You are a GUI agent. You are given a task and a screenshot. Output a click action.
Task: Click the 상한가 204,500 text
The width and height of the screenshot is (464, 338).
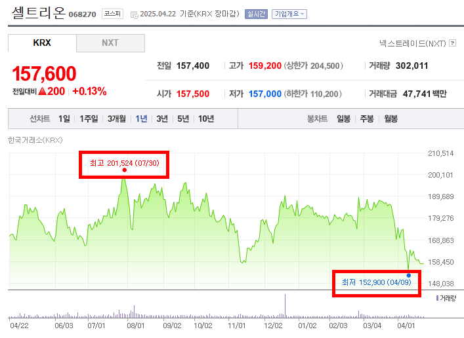point(313,66)
